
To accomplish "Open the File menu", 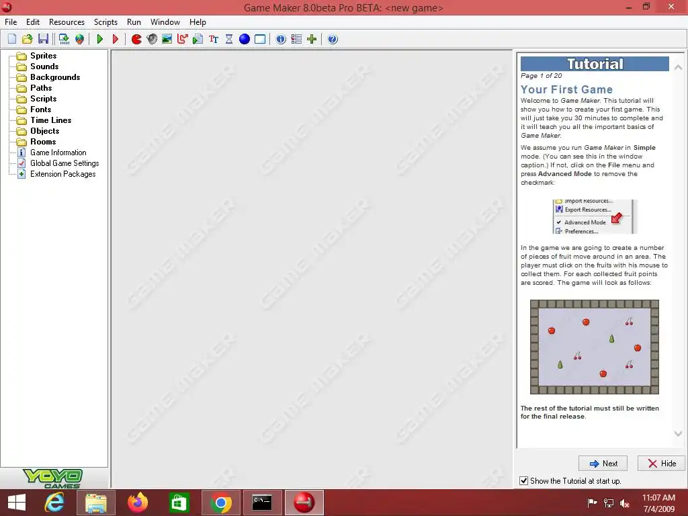I will pos(11,22).
